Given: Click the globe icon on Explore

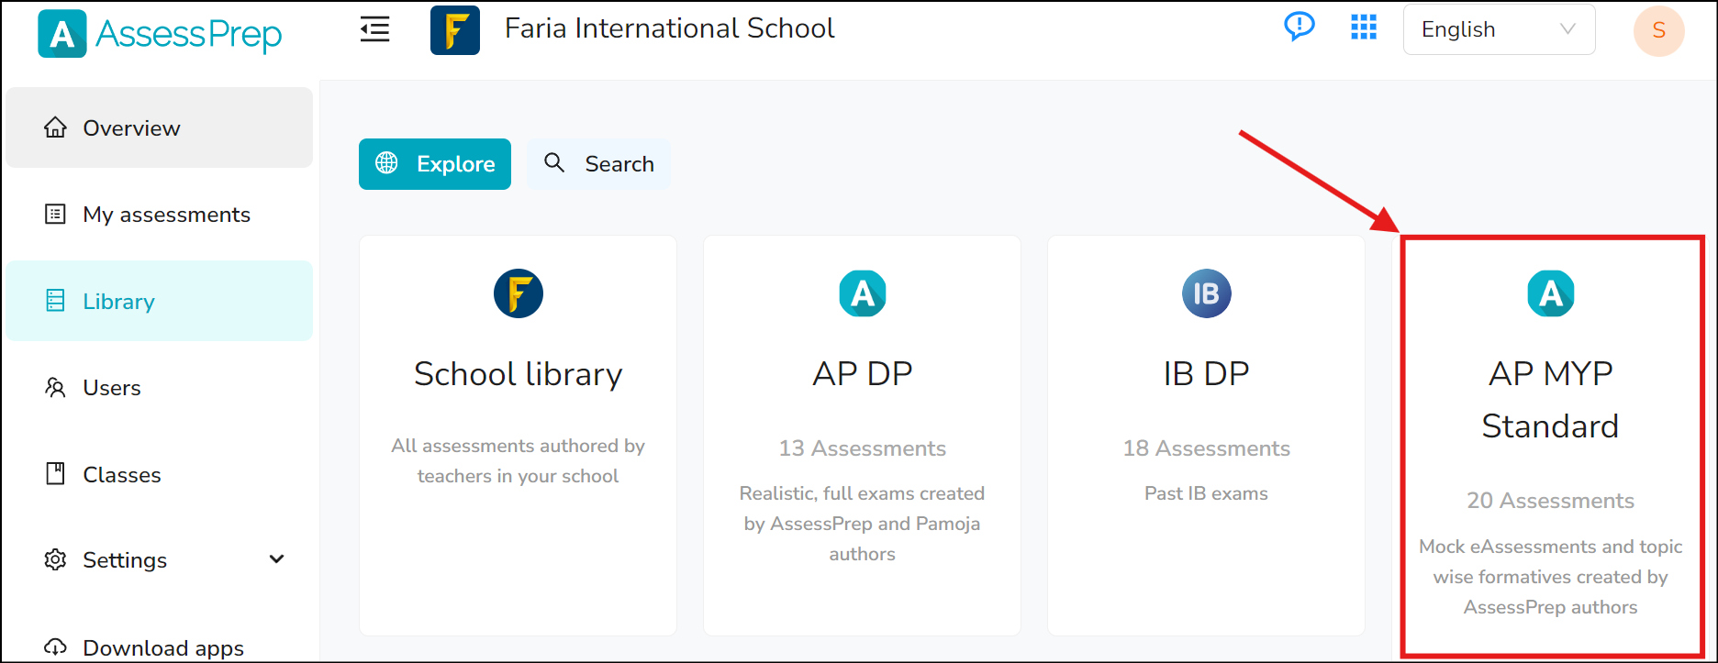Looking at the screenshot, I should point(387,163).
